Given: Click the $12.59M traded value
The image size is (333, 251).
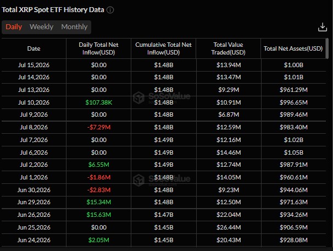Looking at the screenshot, I should click(x=229, y=127).
